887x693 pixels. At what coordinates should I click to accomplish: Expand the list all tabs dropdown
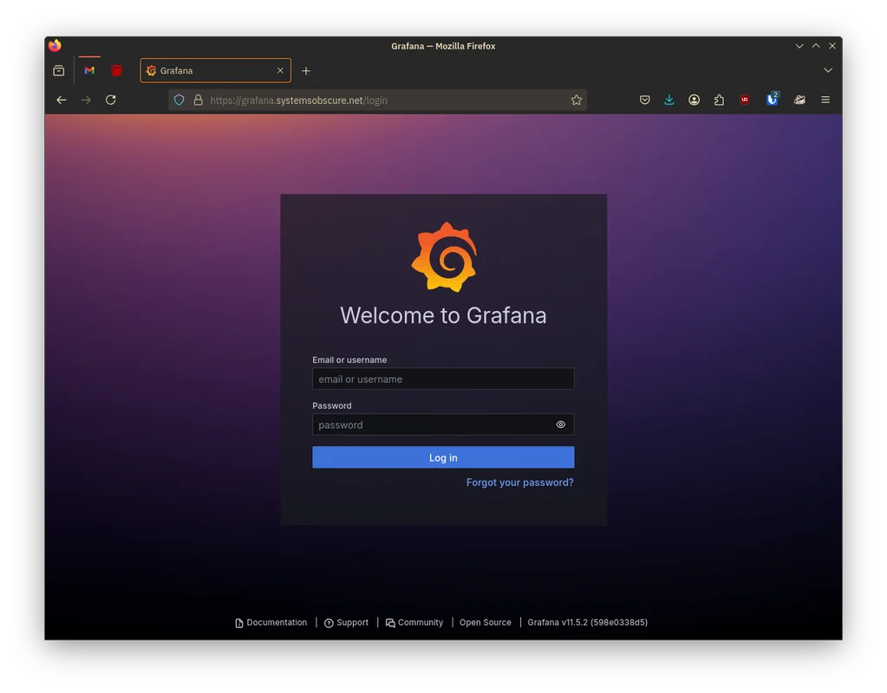point(828,71)
